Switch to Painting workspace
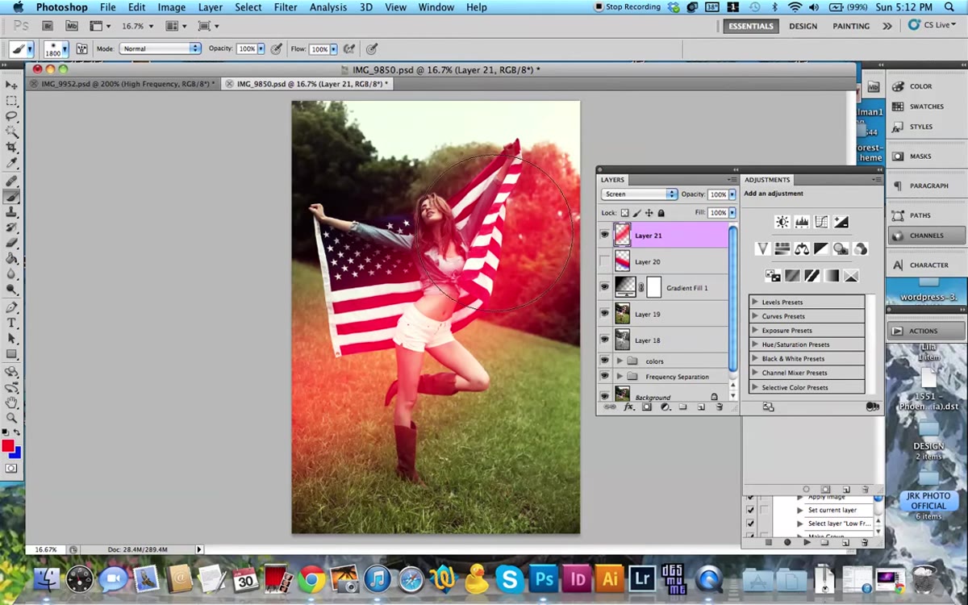This screenshot has height=605, width=968. 851,26
